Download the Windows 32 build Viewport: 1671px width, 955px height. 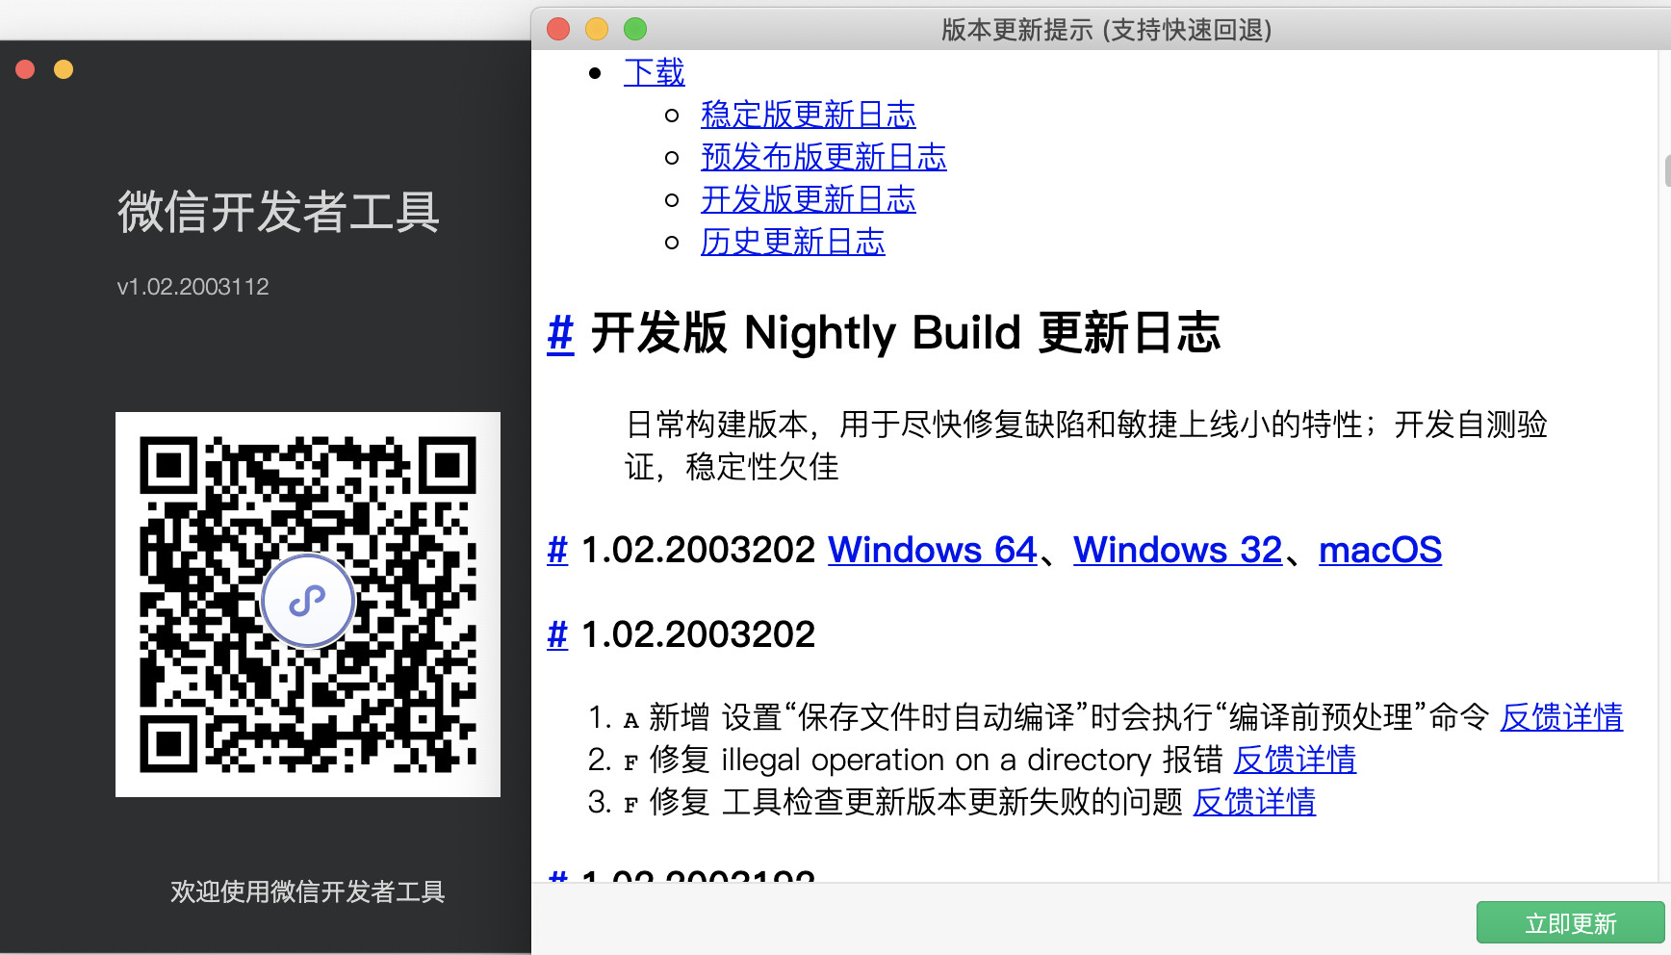[1178, 550]
